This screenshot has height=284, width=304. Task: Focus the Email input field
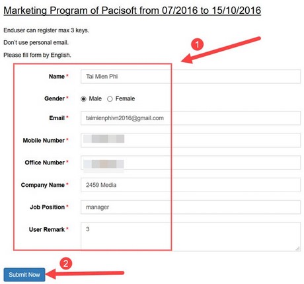tap(190, 118)
